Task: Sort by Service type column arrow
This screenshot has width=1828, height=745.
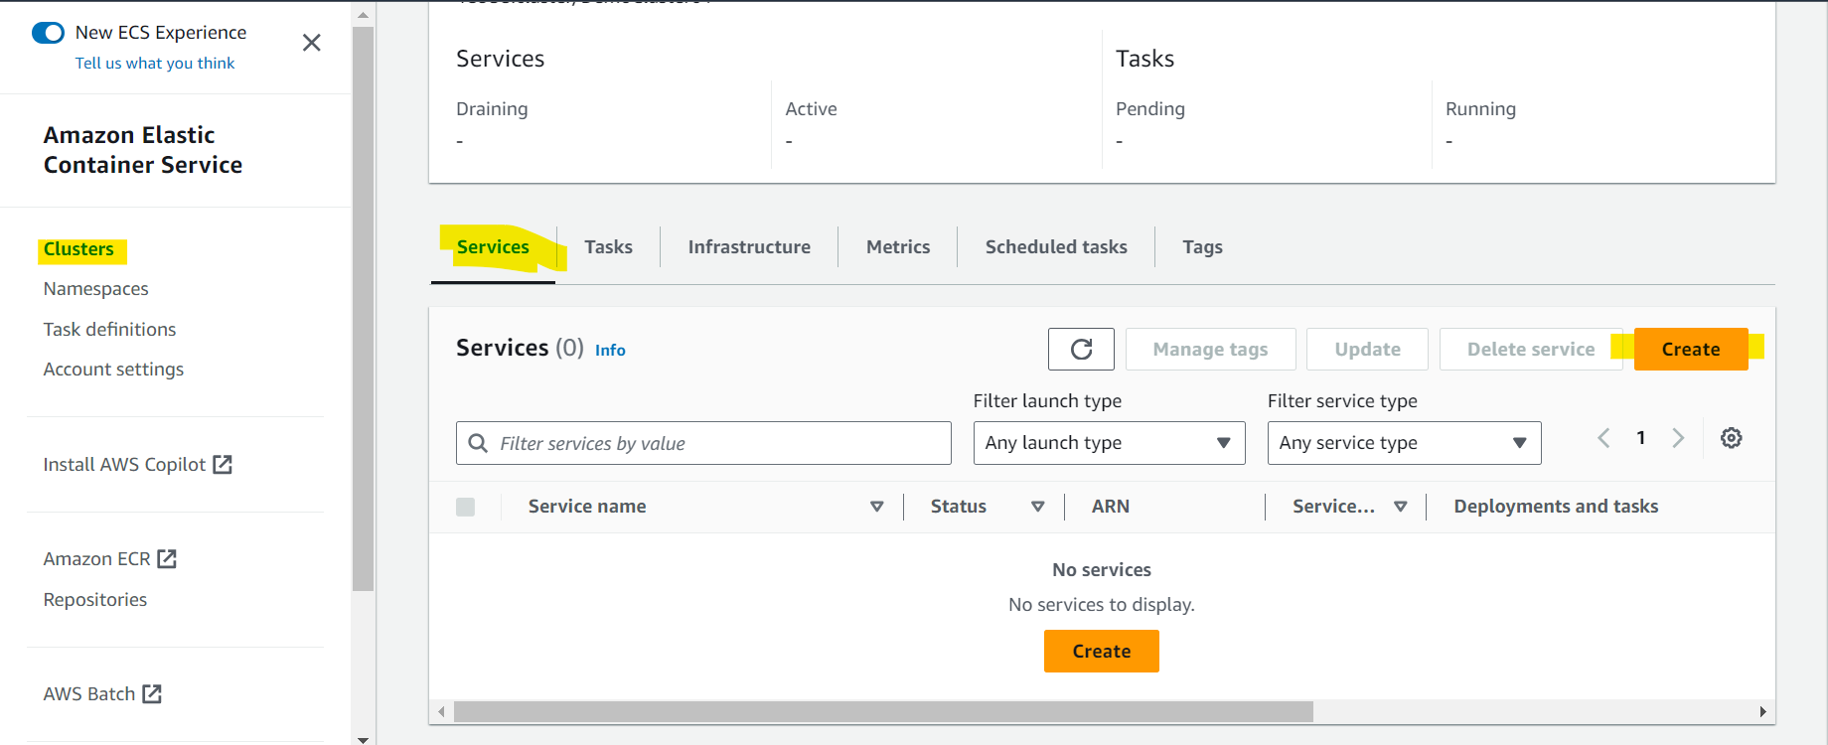Action: (x=1401, y=507)
